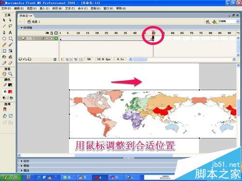Select the Text tool
This screenshot has height=181, width=242.
click(10, 32)
